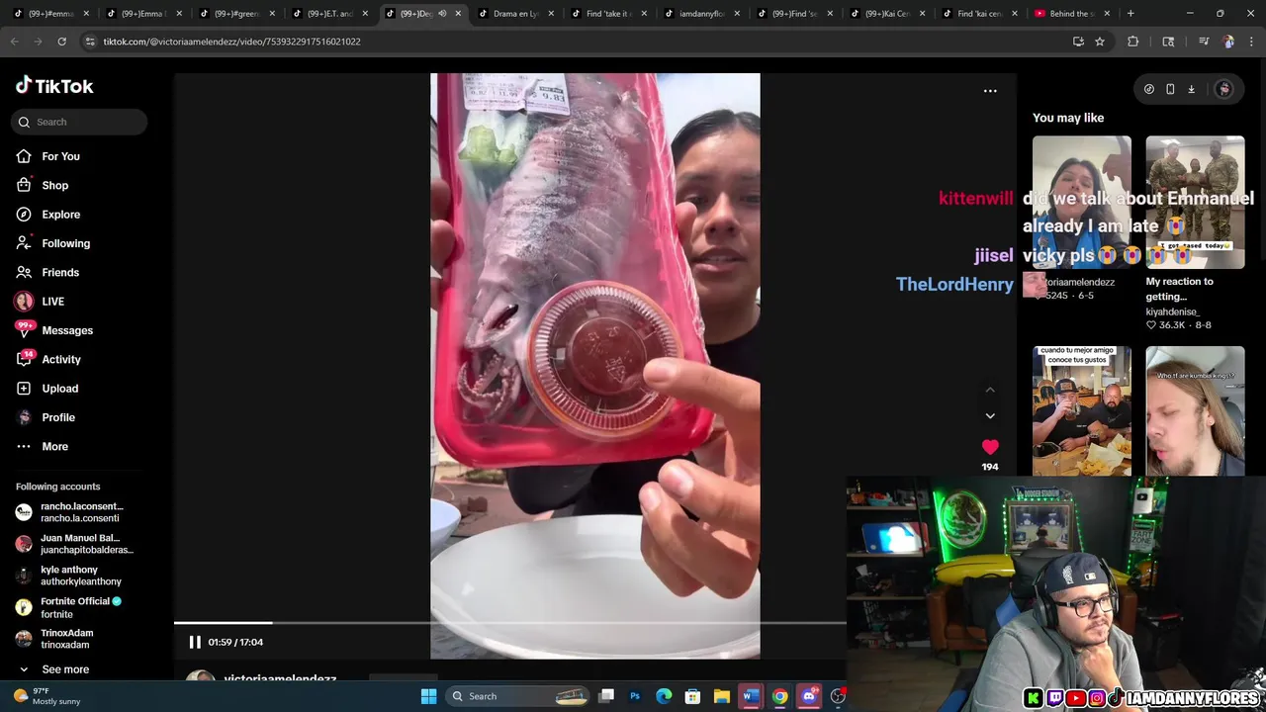1266x712 pixels.
Task: Open Discord from the taskbar
Action: point(809,696)
